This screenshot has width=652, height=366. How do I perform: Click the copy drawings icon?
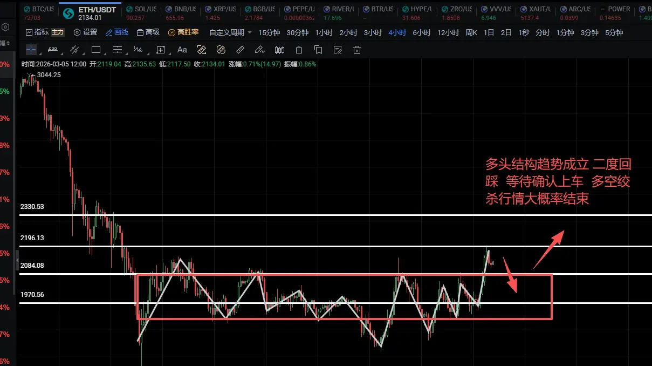[318, 50]
